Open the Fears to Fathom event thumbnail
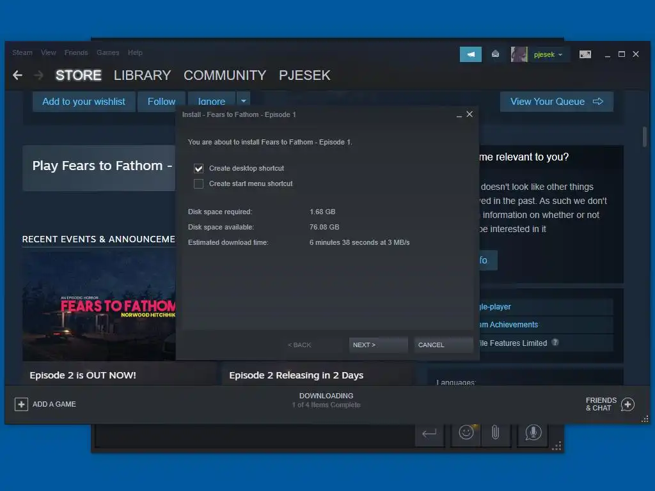Image resolution: width=655 pixels, height=491 pixels. click(x=99, y=305)
